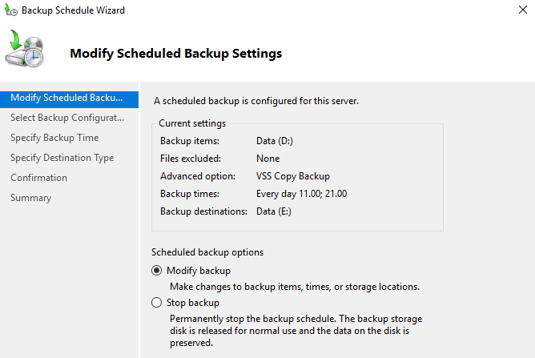The height and width of the screenshot is (358, 535).
Task: Click the Modify Scheduled Backup Settings heading
Action: [x=175, y=54]
